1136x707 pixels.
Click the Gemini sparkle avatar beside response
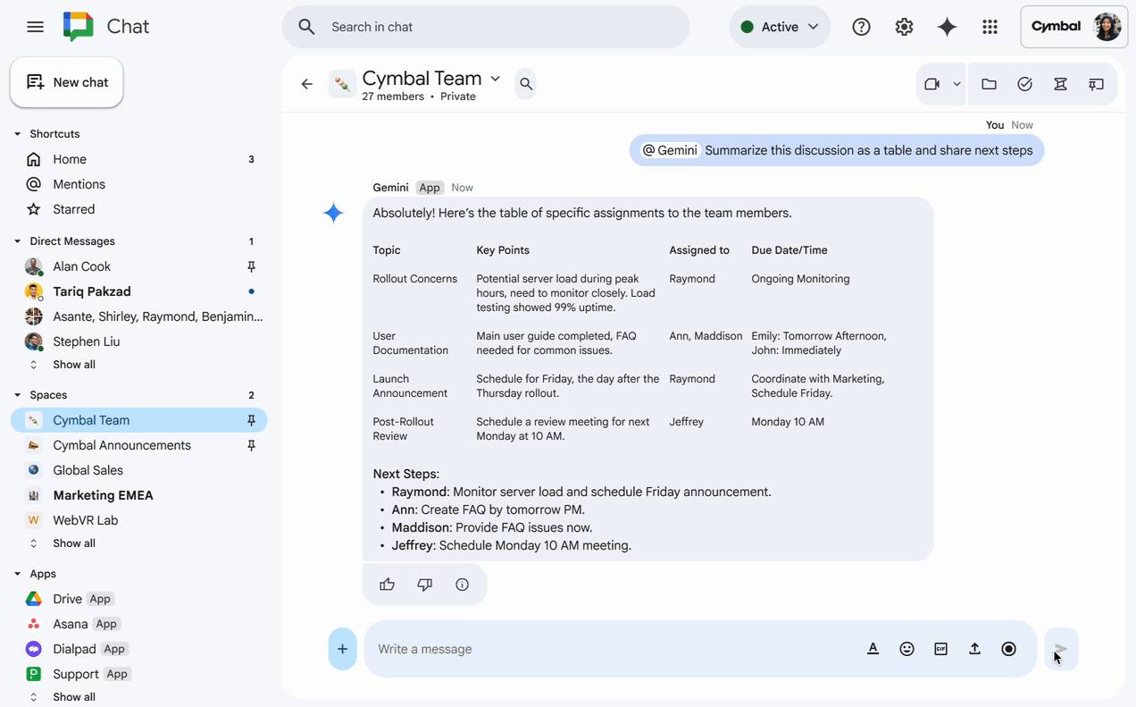click(x=333, y=213)
